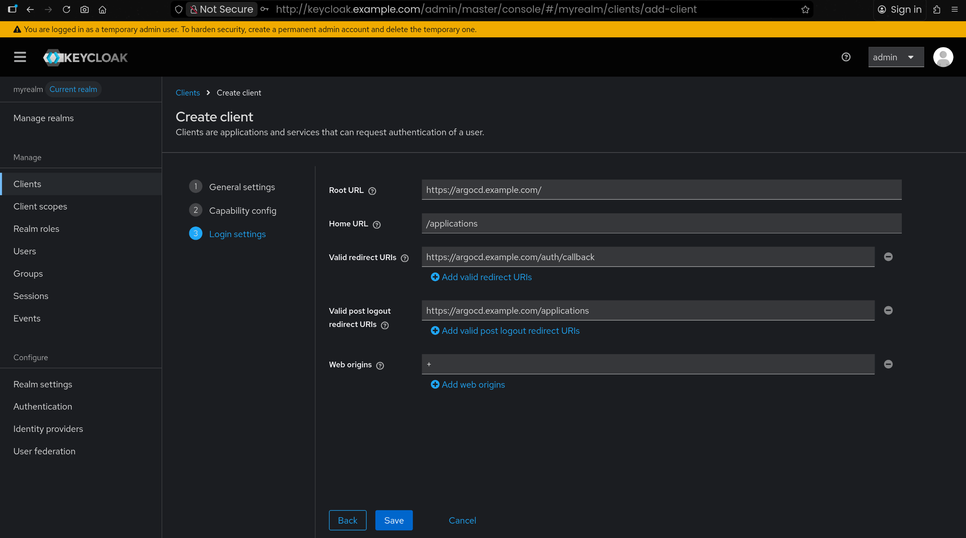Save the new client
966x538 pixels.
393,520
